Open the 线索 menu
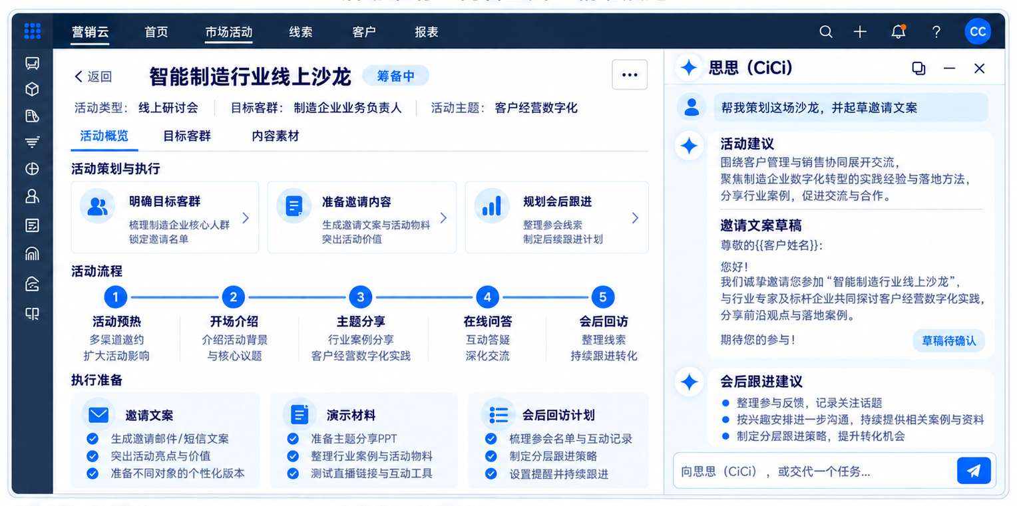The image size is (1017, 506). coord(301,31)
